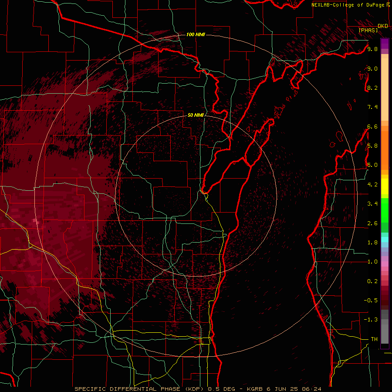Select the 9.8 scale value
This screenshot has height=392, width=392.
(x=372, y=49)
